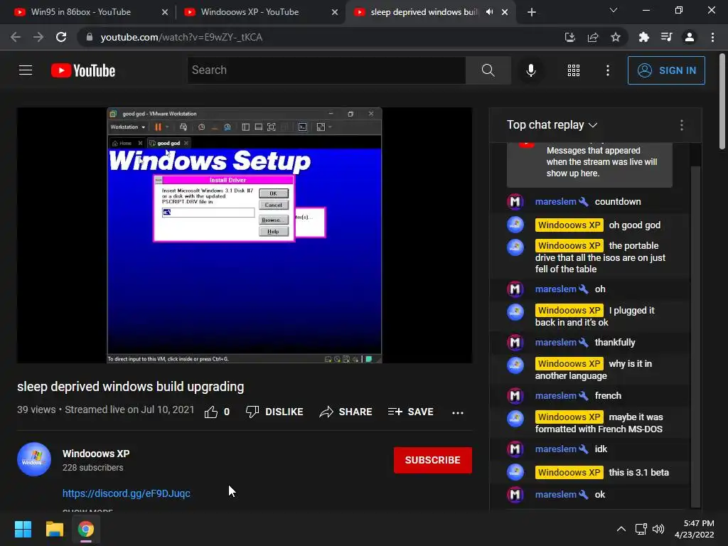
Task: Open chat options three-dot menu
Action: (681, 125)
